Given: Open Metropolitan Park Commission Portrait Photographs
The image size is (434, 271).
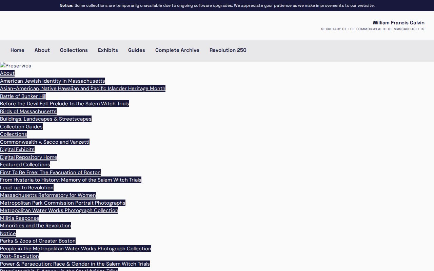Looking at the screenshot, I should click(63, 203).
